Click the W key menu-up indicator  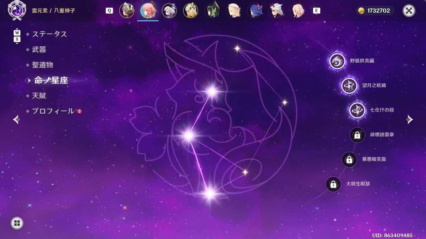coord(17,33)
